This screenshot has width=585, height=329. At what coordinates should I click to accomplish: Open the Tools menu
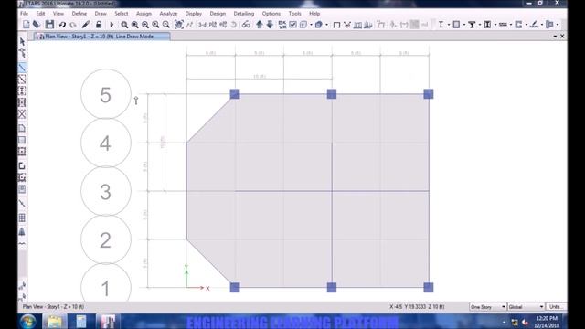point(294,14)
